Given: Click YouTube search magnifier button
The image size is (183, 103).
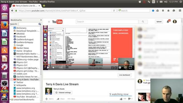Looking at the screenshot, I should 143,22.
